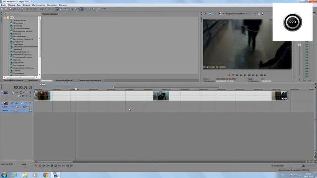Switch to the Видеоэффекты tab
Image resolution: width=317 pixels, height=178 pixels.
point(64,80)
